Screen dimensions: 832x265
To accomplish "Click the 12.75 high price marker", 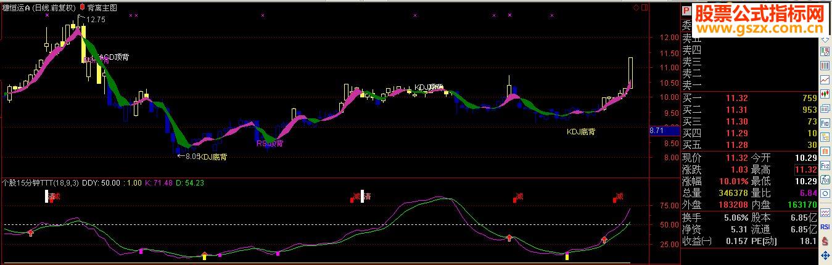I will point(96,20).
